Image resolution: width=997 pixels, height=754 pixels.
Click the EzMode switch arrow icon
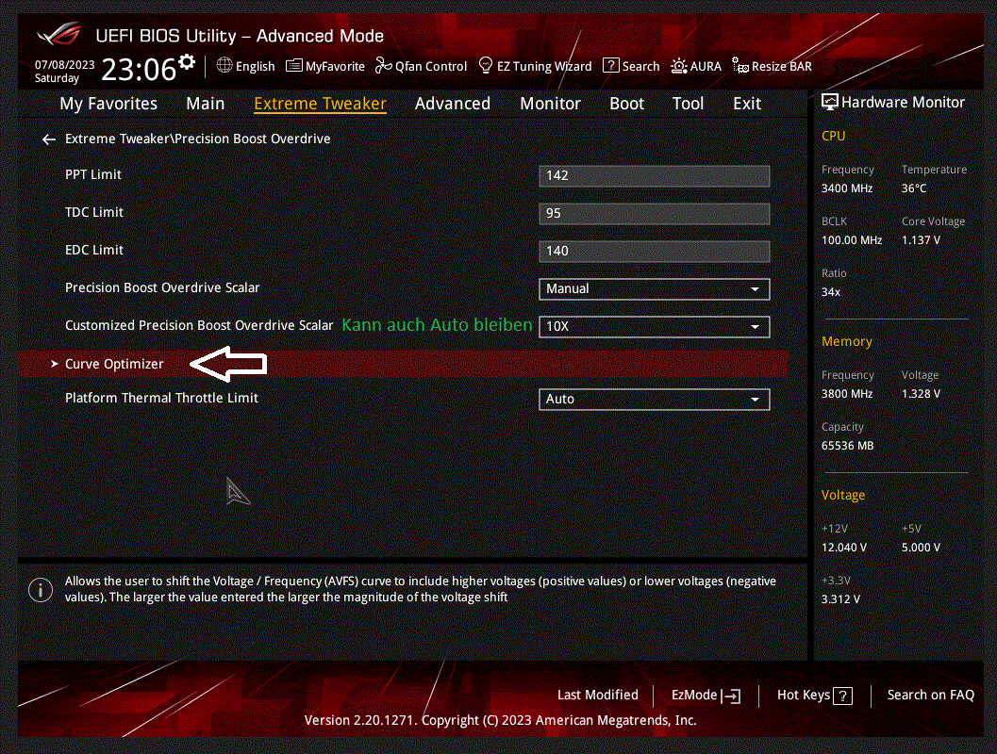731,697
